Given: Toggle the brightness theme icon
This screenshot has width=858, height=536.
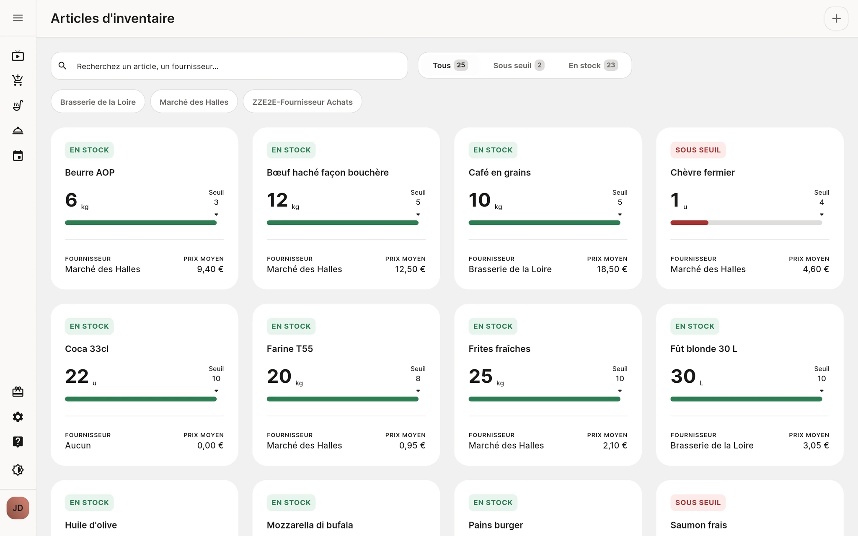Looking at the screenshot, I should click(18, 470).
